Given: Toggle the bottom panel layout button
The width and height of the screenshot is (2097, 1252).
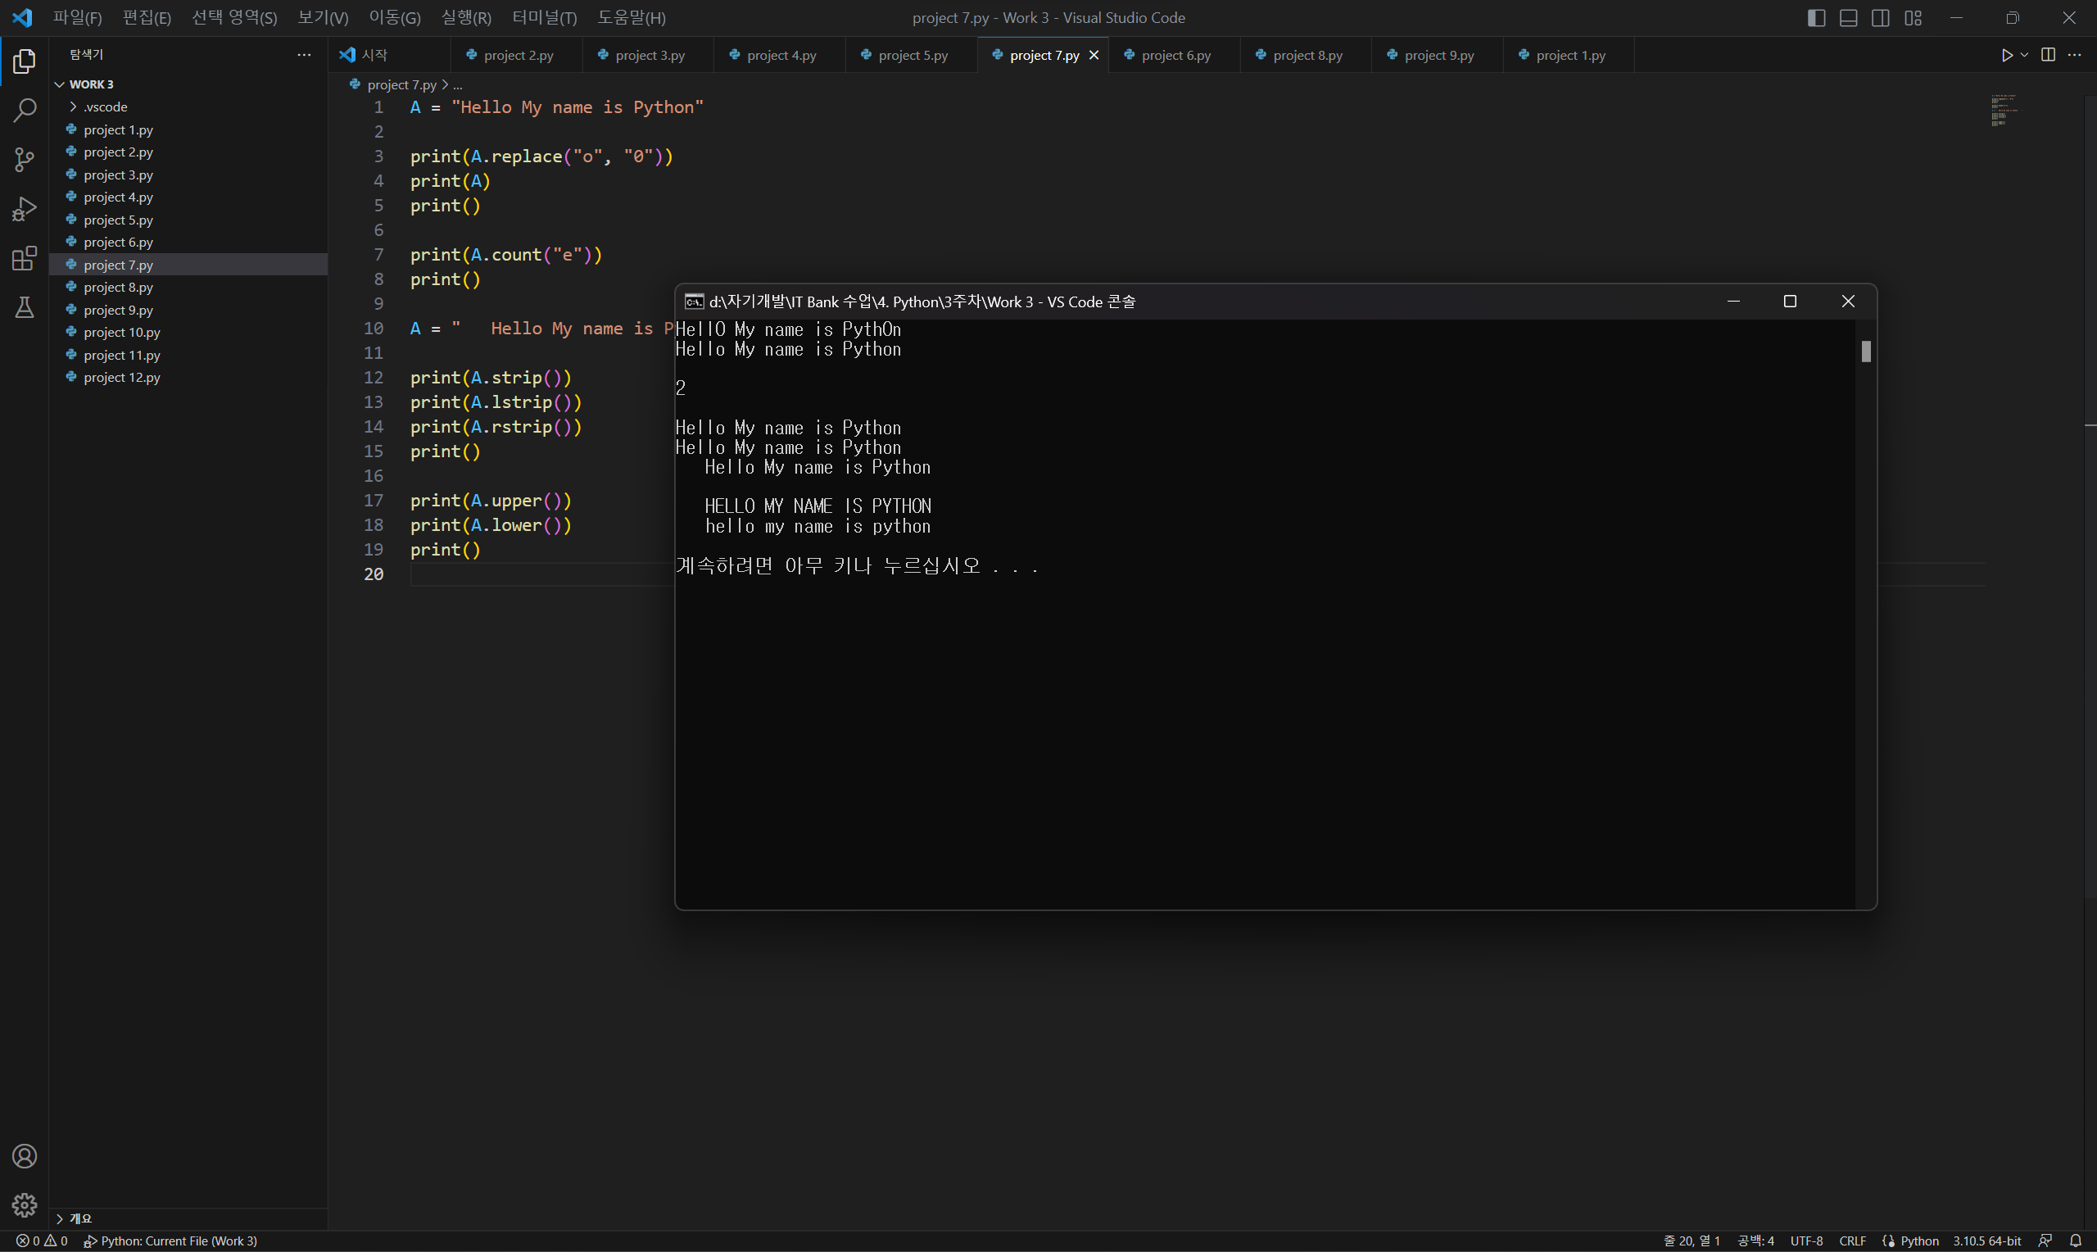Looking at the screenshot, I should coord(1848,18).
